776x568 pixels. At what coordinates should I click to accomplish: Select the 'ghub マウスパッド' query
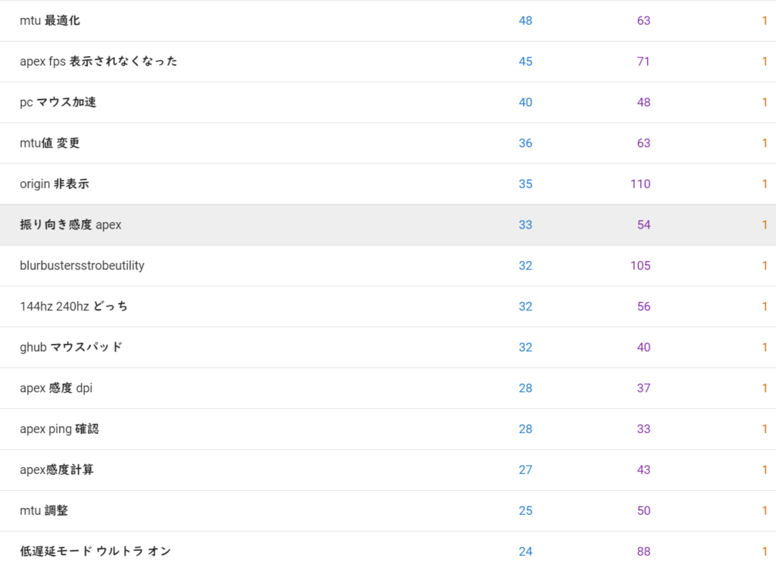pos(71,348)
